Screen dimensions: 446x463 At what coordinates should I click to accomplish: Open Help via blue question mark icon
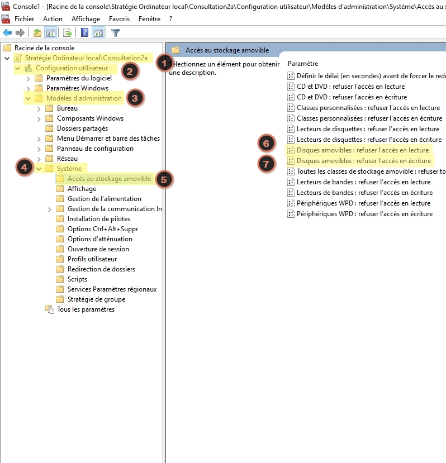pyautogui.click(x=85, y=32)
